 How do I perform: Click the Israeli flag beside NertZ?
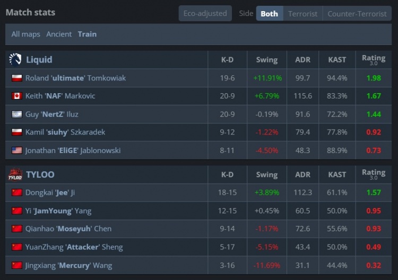click(16, 114)
